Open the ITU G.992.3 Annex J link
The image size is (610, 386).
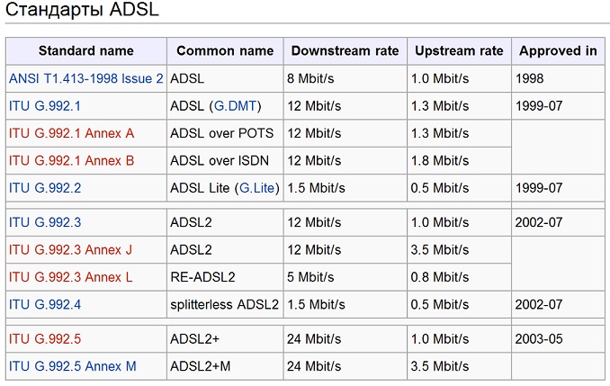coord(70,249)
